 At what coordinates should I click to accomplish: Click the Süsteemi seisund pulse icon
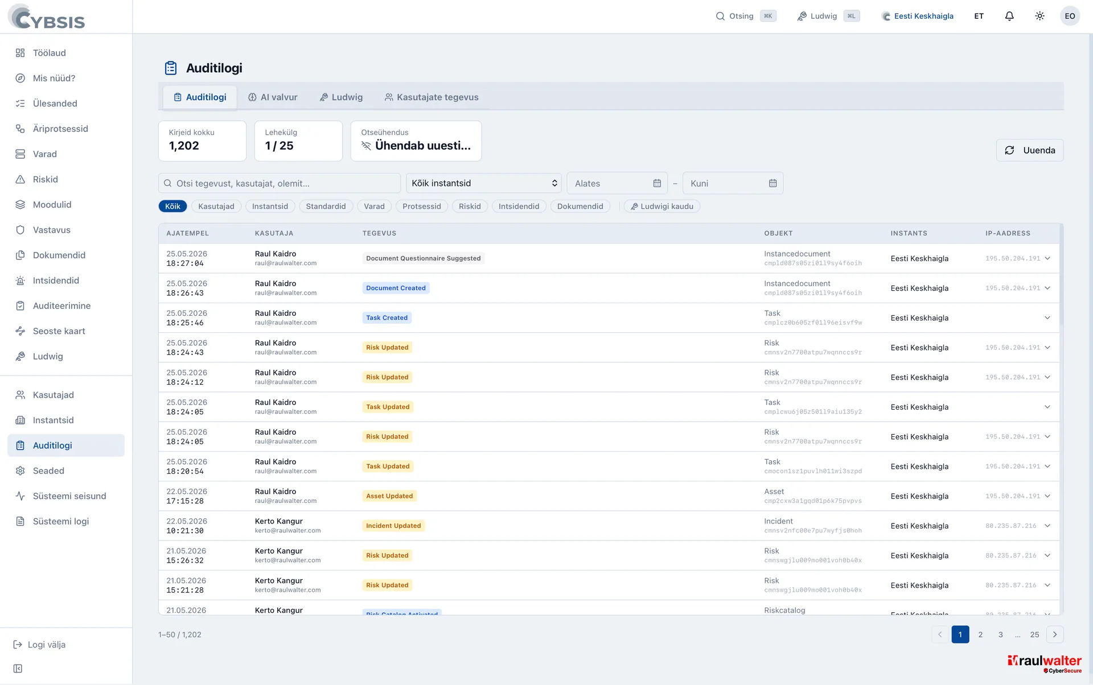(20, 496)
